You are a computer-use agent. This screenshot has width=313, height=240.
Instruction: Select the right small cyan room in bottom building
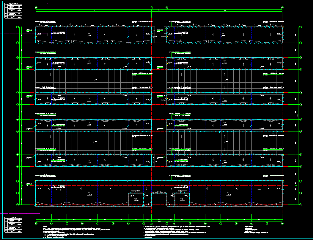pos(183,199)
